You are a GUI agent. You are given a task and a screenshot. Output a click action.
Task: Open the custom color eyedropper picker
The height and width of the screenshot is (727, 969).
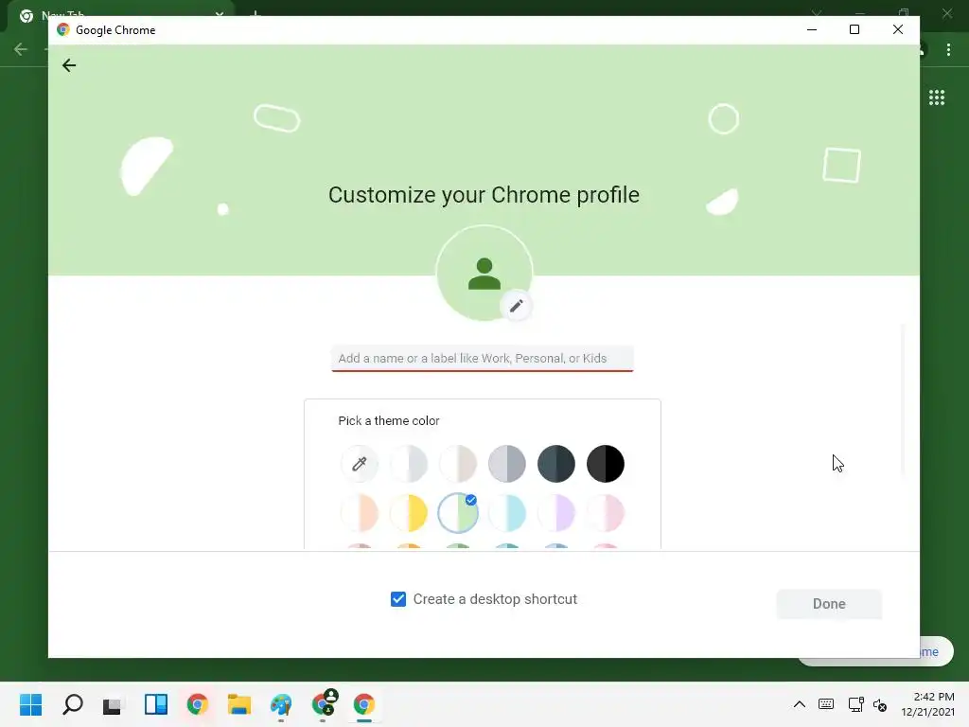click(x=359, y=464)
